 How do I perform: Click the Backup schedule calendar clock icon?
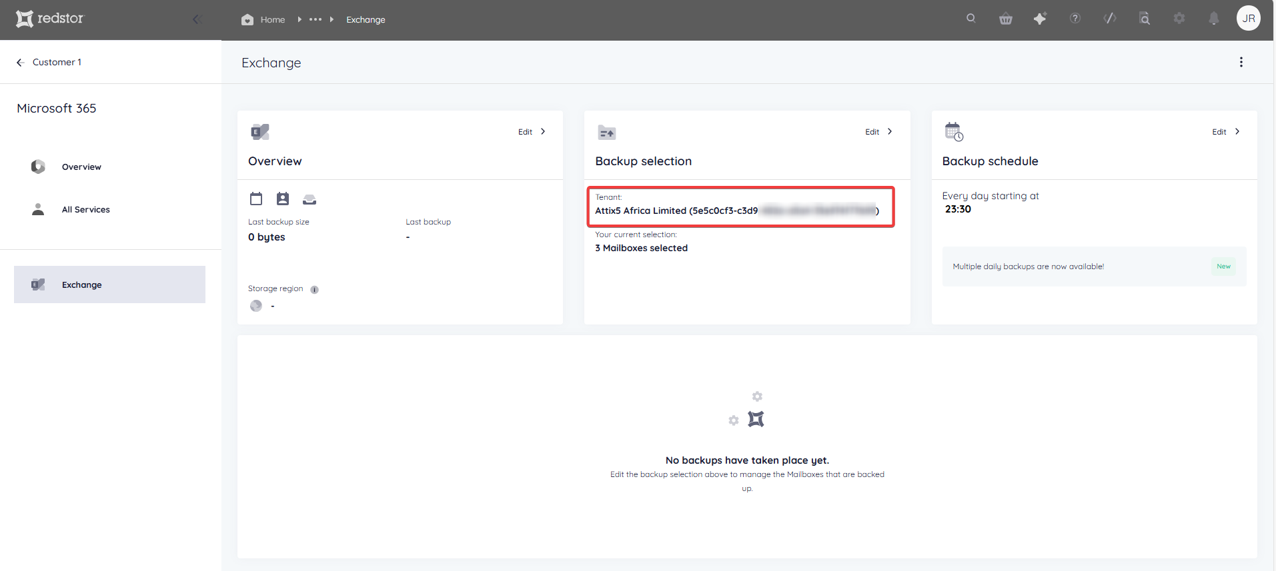pos(954,132)
